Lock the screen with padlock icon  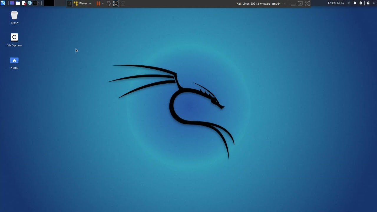click(368, 3)
